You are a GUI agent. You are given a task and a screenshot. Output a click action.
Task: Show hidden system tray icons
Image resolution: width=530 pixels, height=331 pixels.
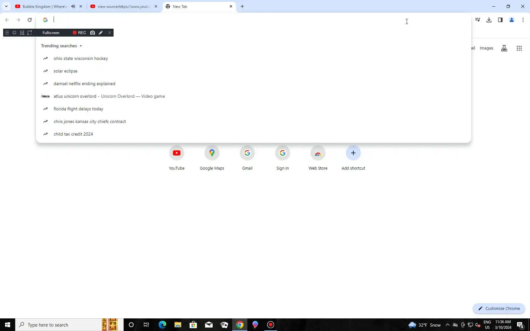click(x=448, y=325)
